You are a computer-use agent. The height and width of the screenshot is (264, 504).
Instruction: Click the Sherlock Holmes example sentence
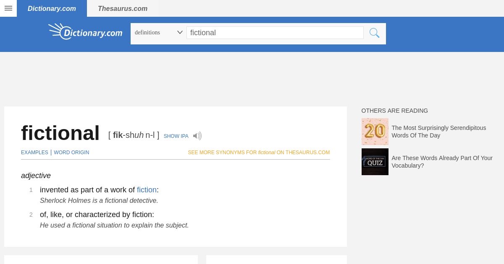click(99, 201)
